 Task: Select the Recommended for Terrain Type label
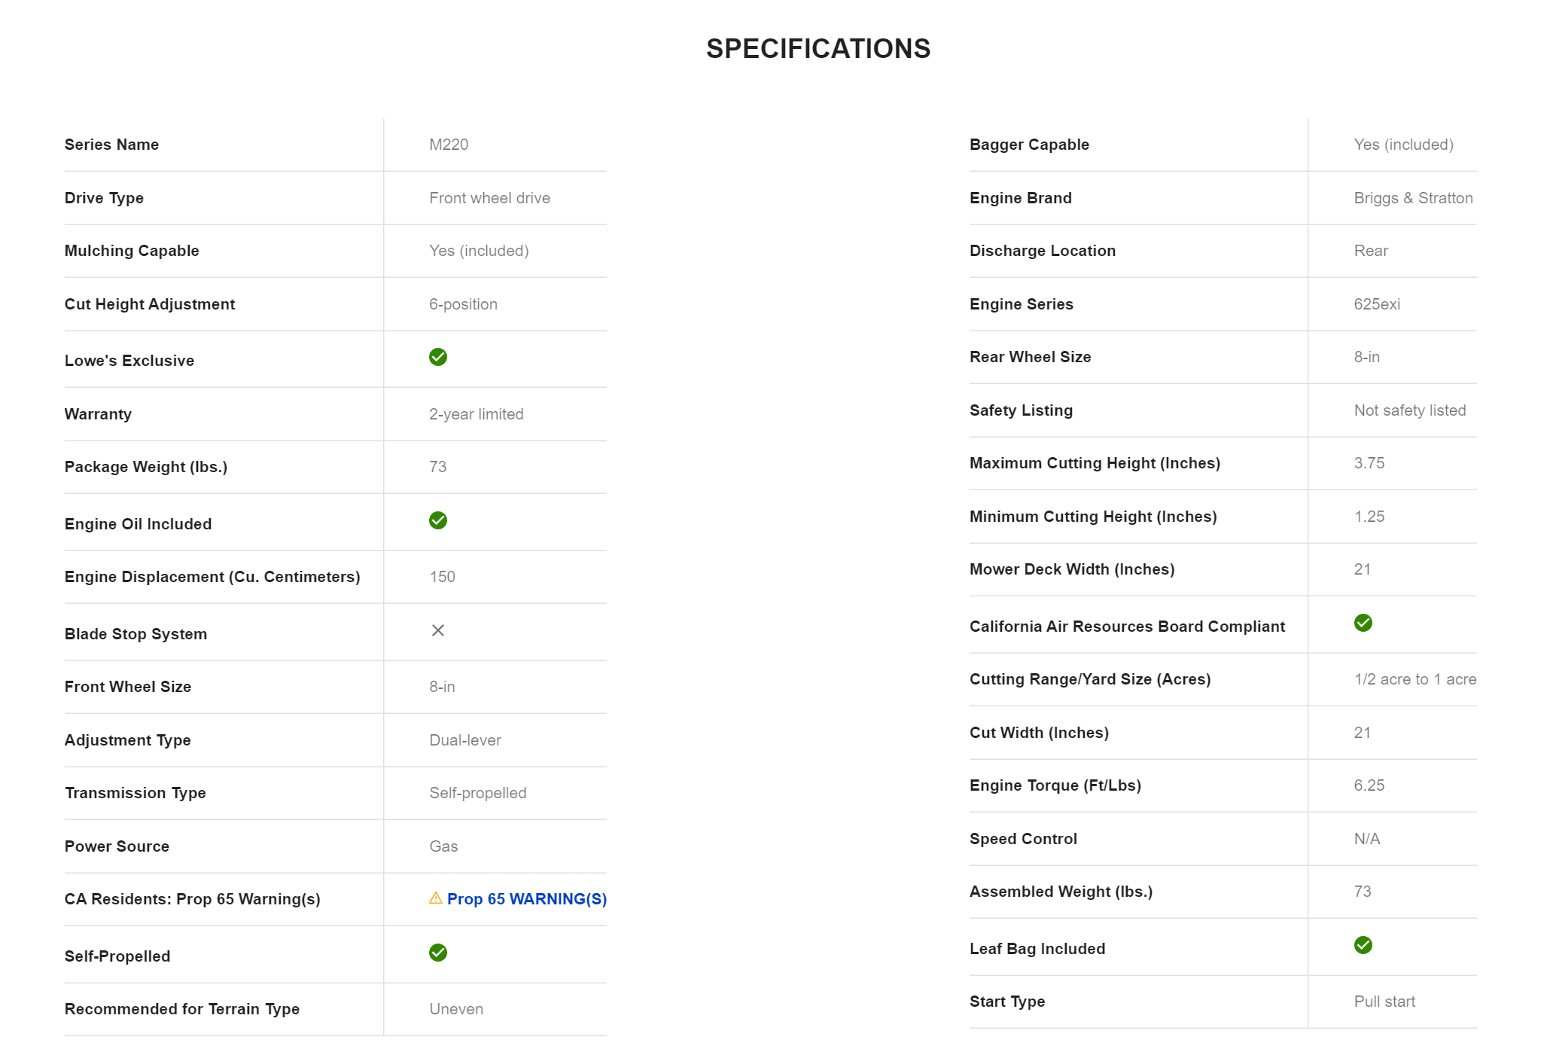181,1009
